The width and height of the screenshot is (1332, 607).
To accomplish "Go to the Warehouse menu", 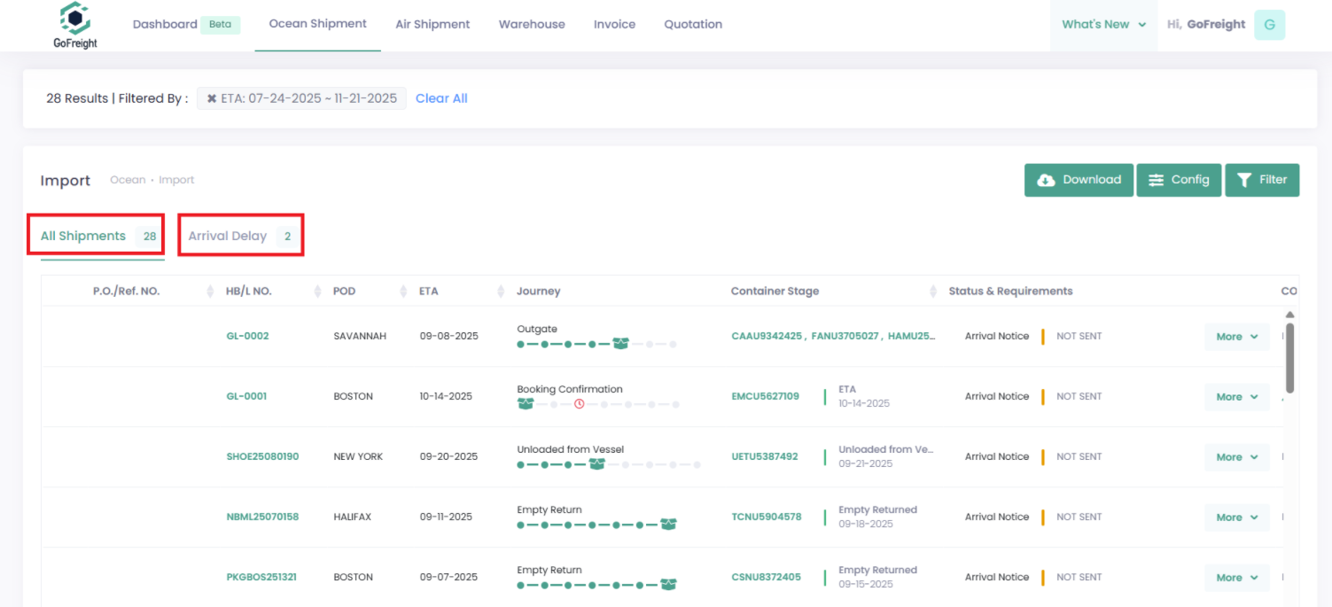I will coord(532,25).
